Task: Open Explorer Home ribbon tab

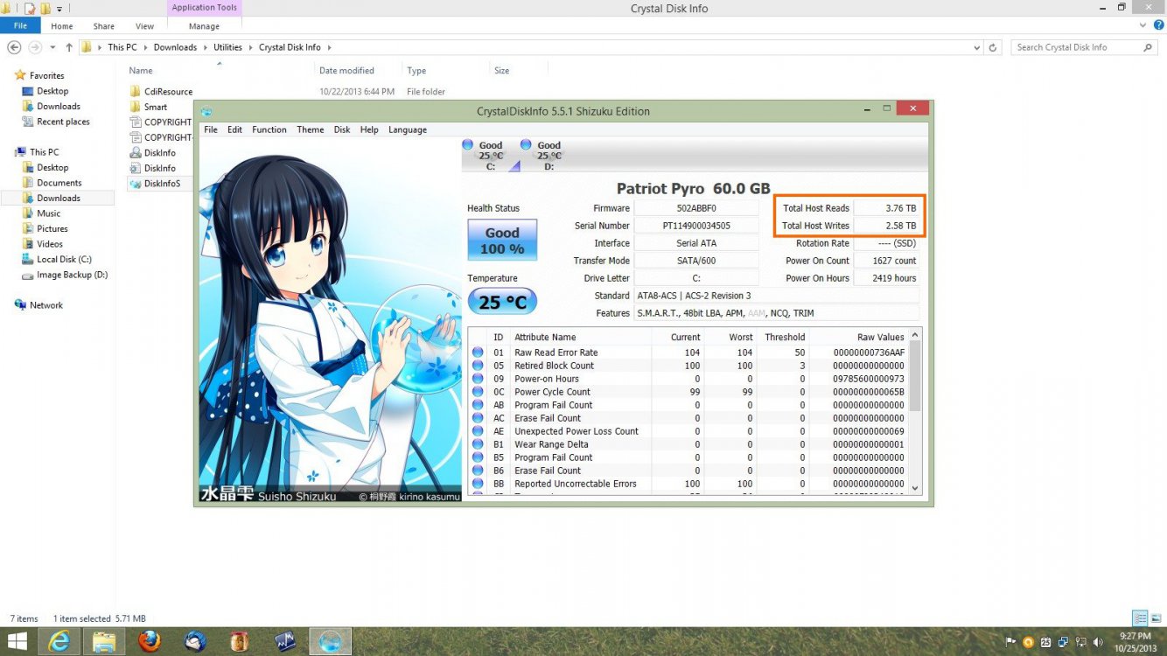Action: [61, 26]
